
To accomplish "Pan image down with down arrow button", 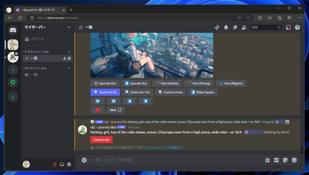I will [146, 101].
